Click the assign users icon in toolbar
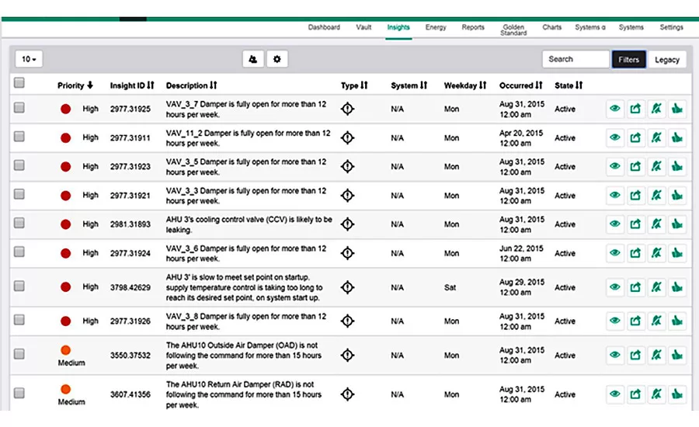This screenshot has width=699, height=427. (x=252, y=59)
